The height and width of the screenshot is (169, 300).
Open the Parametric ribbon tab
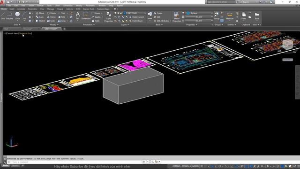pos(32,9)
